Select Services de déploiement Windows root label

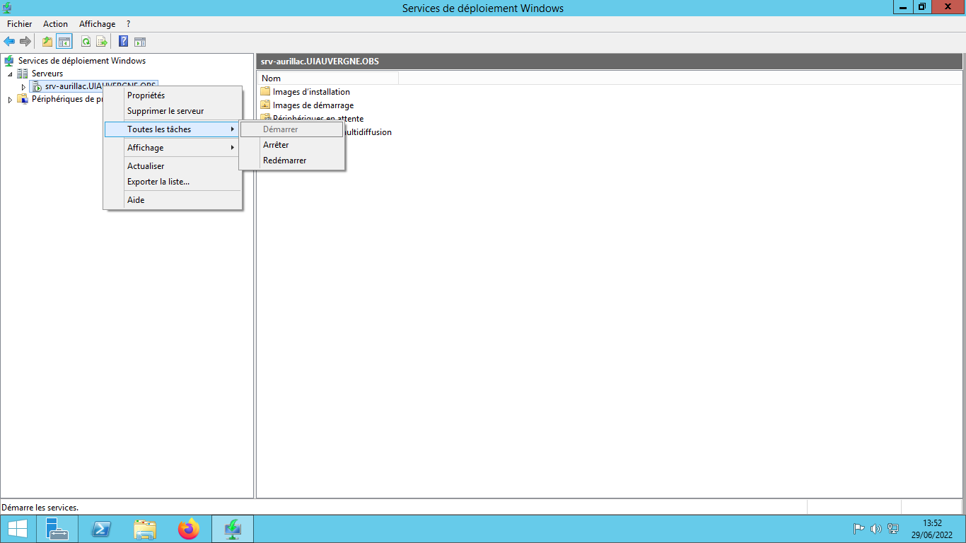point(82,61)
